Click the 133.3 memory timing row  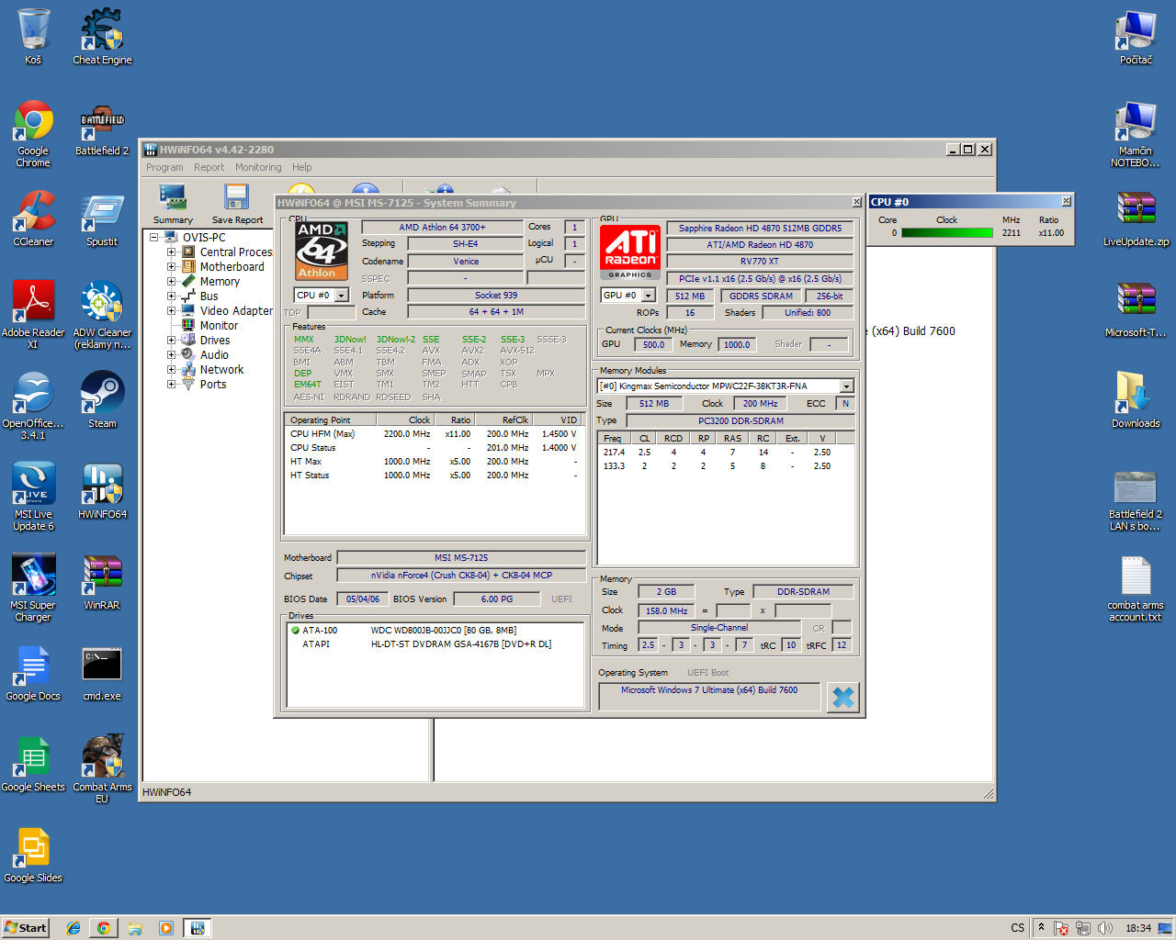click(726, 465)
